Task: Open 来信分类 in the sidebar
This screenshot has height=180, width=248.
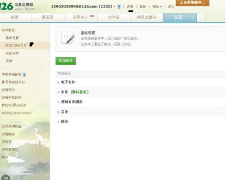Action: (12, 54)
